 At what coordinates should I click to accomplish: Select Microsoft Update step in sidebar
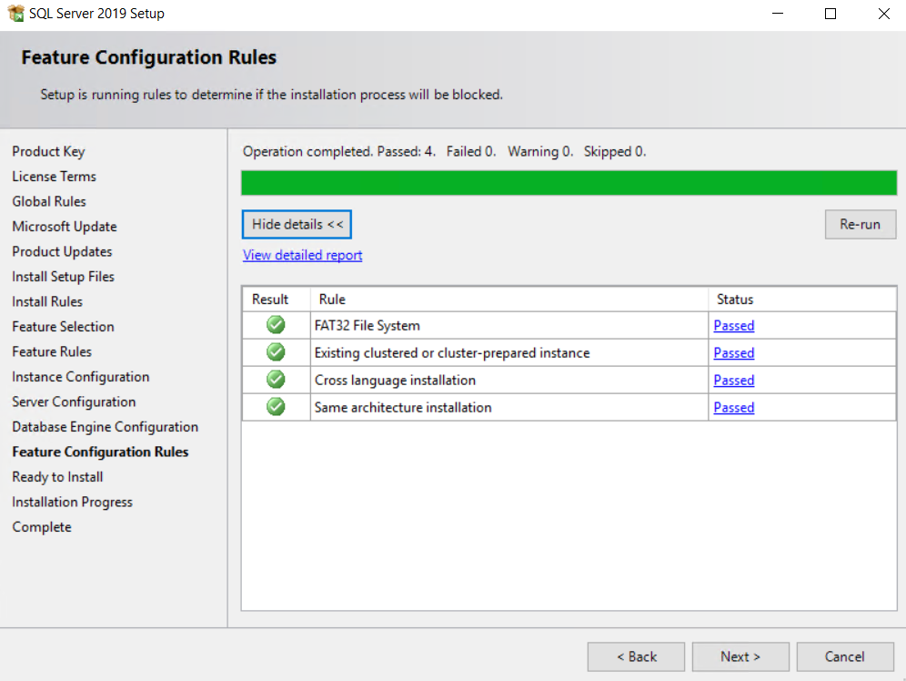[65, 227]
